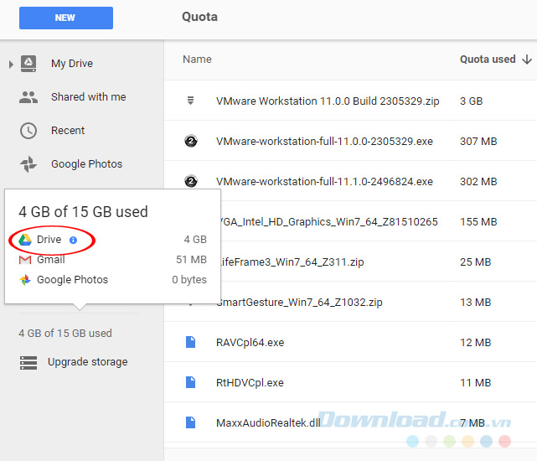Click the My Drive icon
The height and width of the screenshot is (461, 537).
point(28,64)
